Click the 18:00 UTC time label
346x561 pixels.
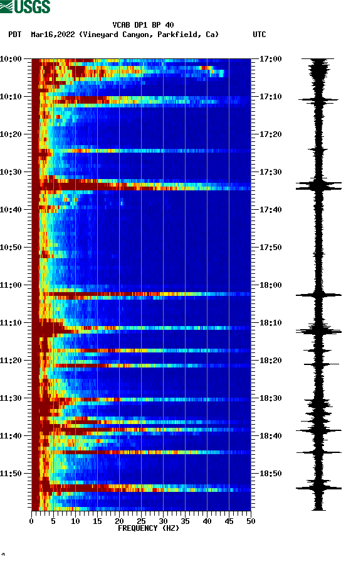pyautogui.click(x=270, y=285)
